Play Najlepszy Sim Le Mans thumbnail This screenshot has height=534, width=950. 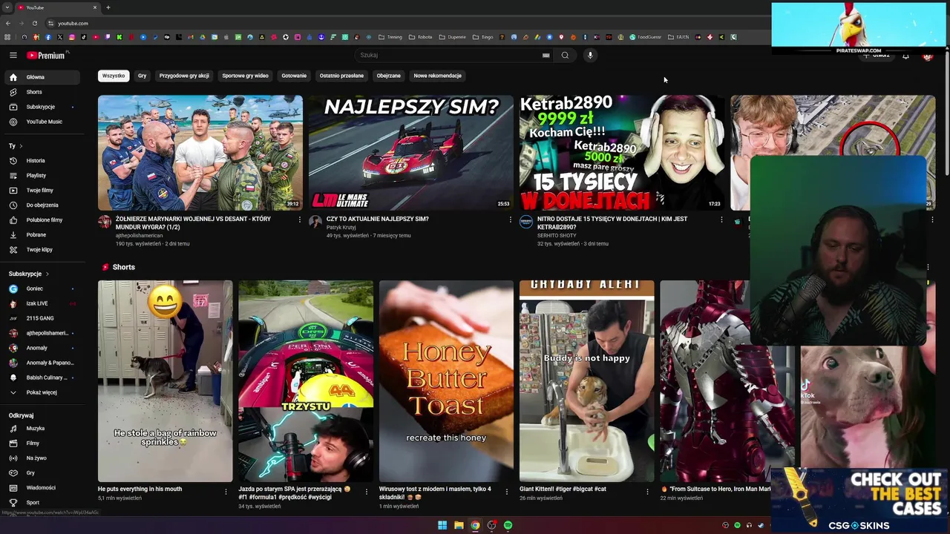411,153
